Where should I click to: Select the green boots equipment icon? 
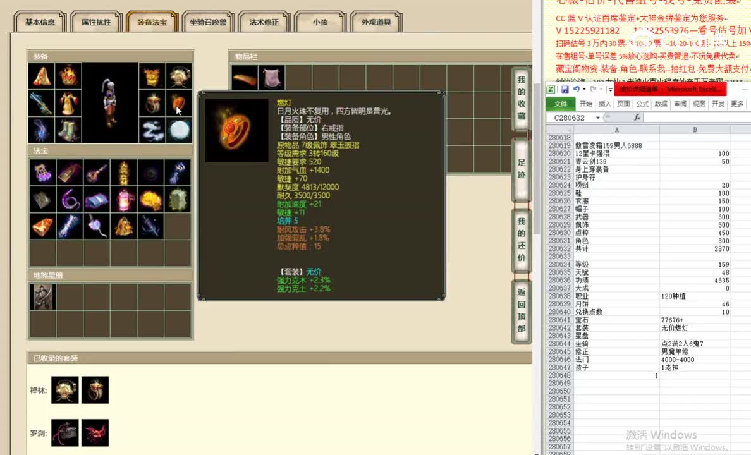click(68, 130)
